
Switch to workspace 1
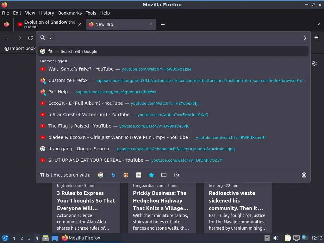pyautogui.click(x=14, y=238)
